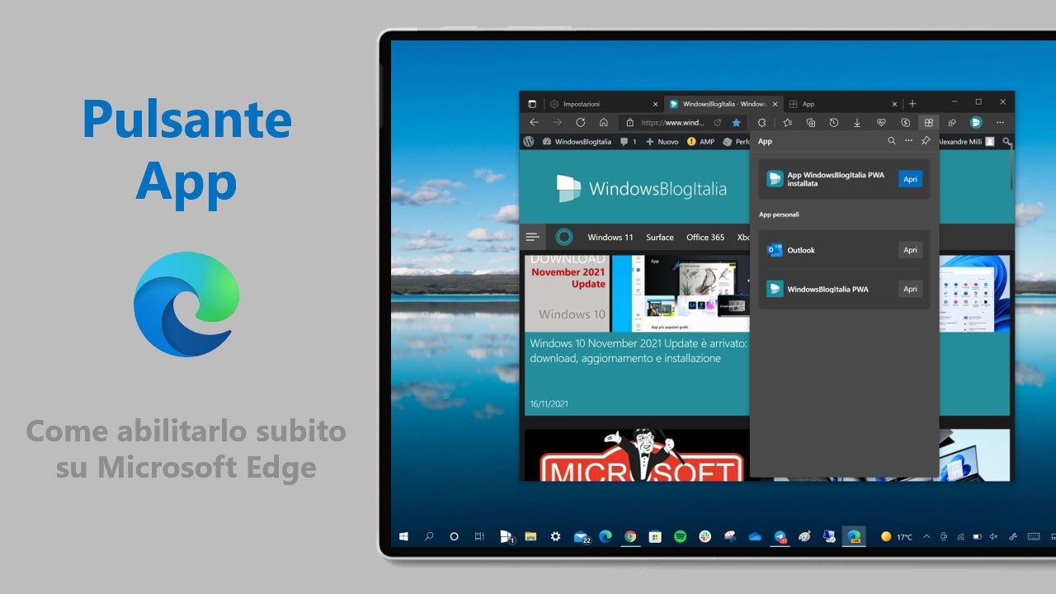The image size is (1056, 594).
Task: Expand hidden system tray icons chevron
Action: click(926, 536)
